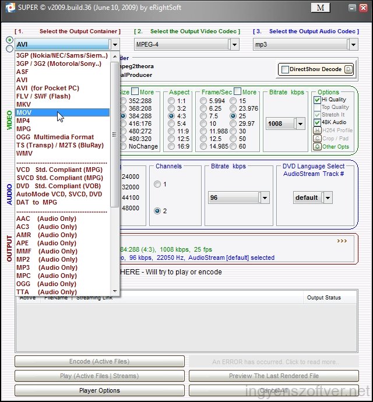
Task: Select DVD Std. Compliant (VOB) option
Action: pos(62,186)
